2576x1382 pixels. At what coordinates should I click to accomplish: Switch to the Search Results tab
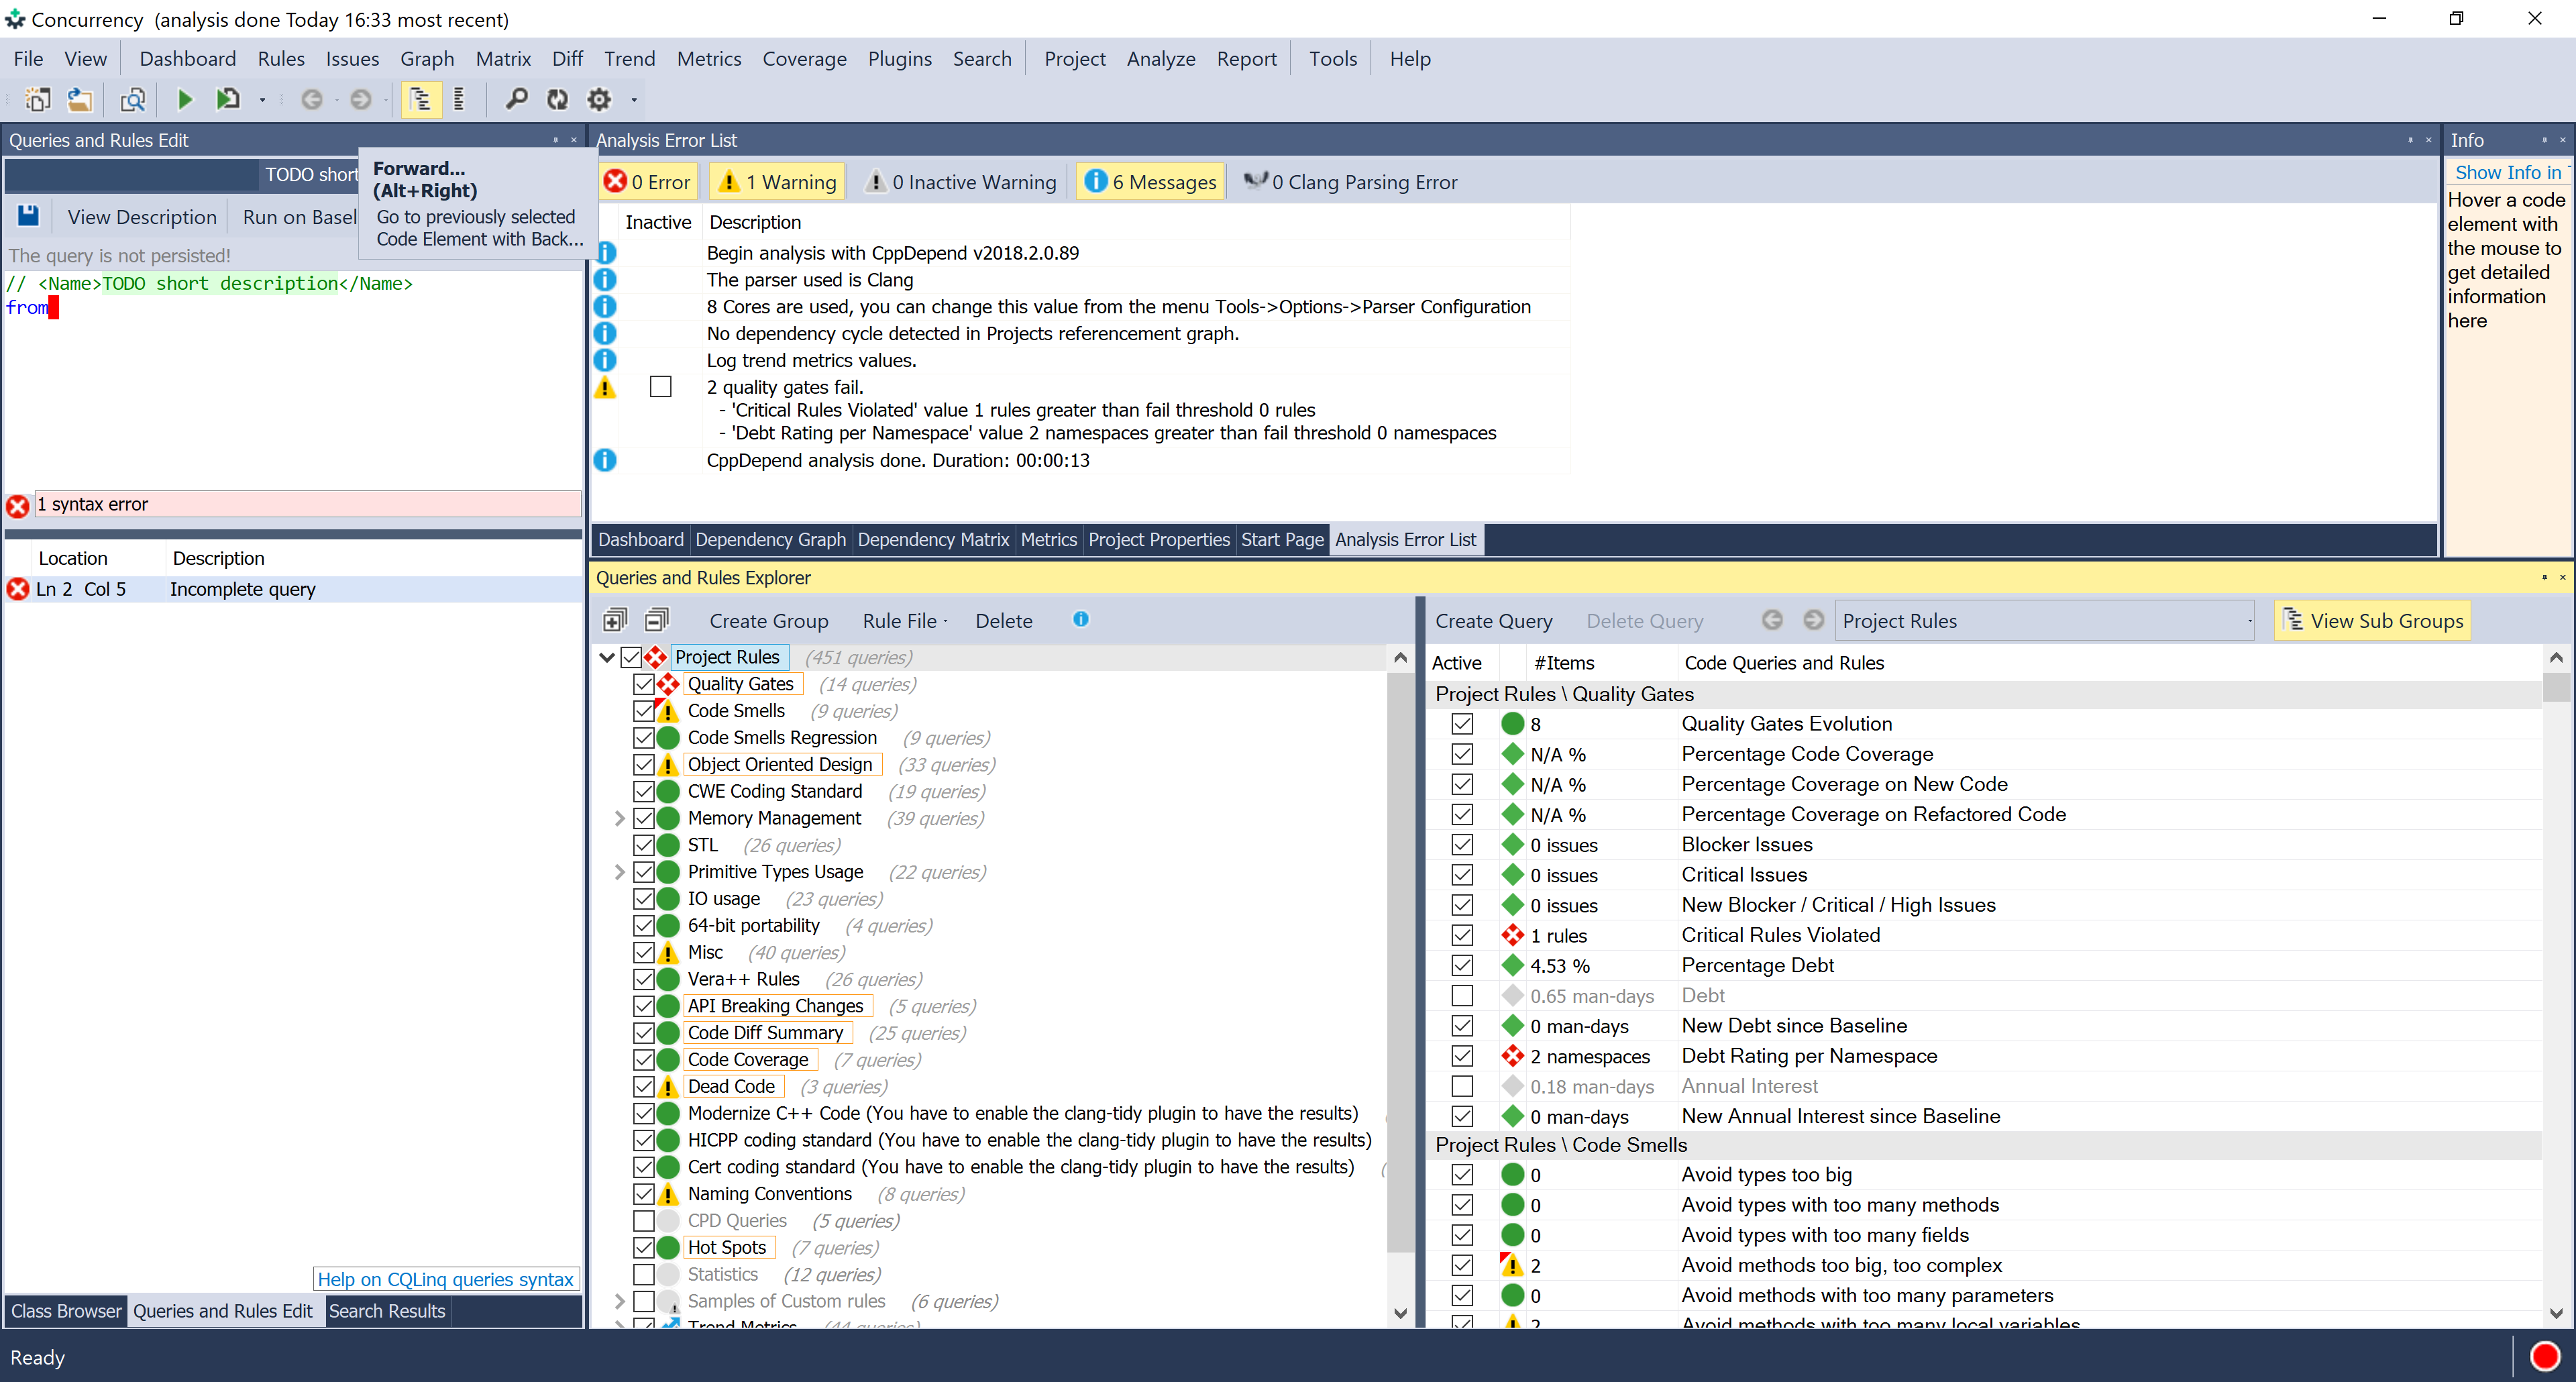pyautogui.click(x=387, y=1311)
